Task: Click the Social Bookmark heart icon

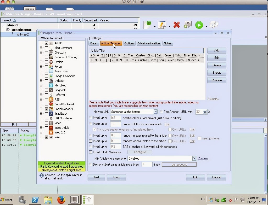Action: (x=51, y=104)
